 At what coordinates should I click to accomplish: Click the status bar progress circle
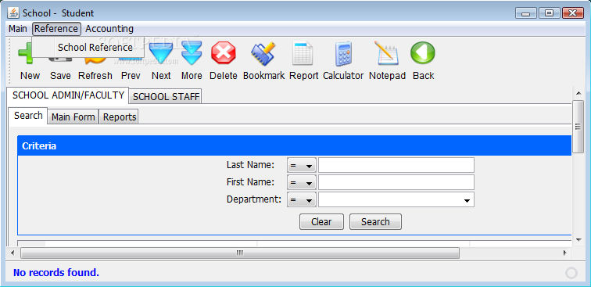pos(571,273)
